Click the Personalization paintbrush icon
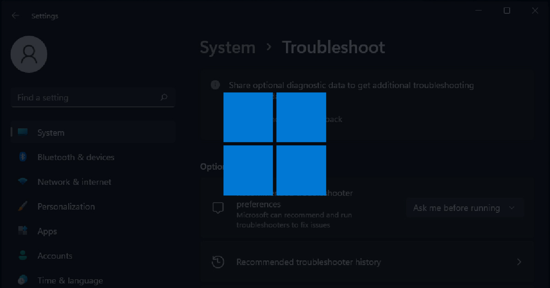The image size is (550, 288). (22, 206)
